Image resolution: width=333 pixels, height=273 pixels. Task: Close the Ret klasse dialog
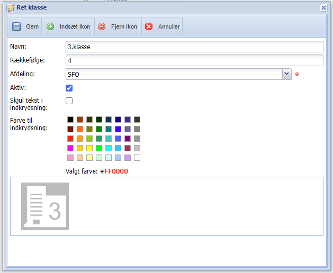coord(323,7)
